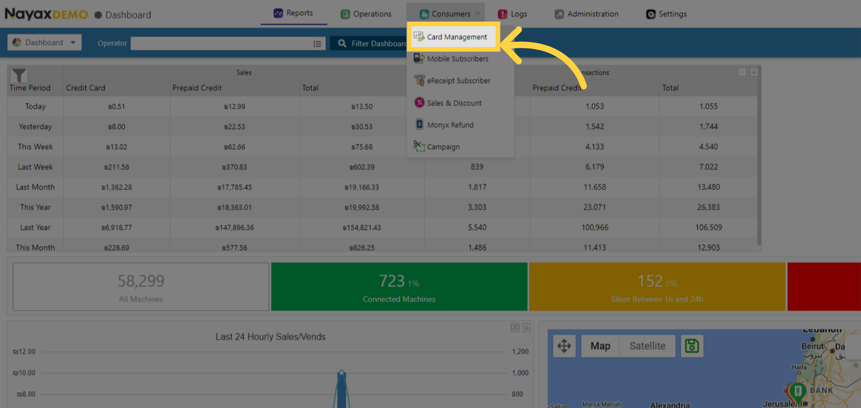Image resolution: width=861 pixels, height=408 pixels.
Task: Click the red Logs icon
Action: click(x=503, y=14)
